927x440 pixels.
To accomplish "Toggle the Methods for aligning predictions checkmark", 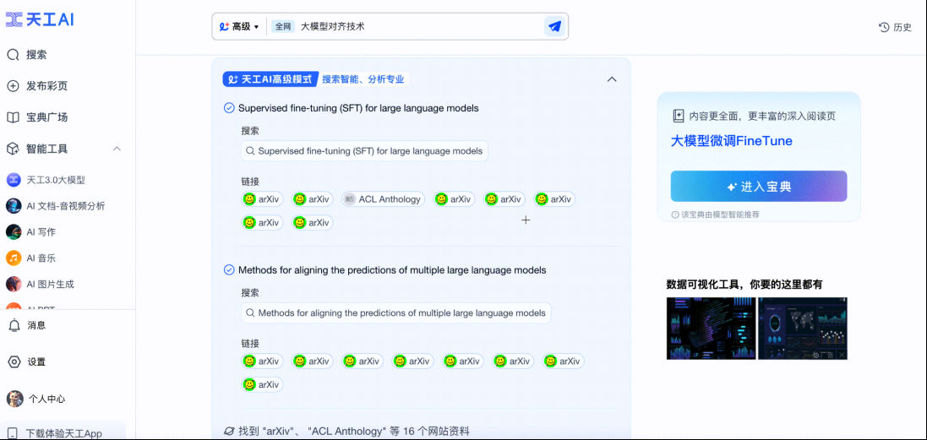I will tap(229, 270).
